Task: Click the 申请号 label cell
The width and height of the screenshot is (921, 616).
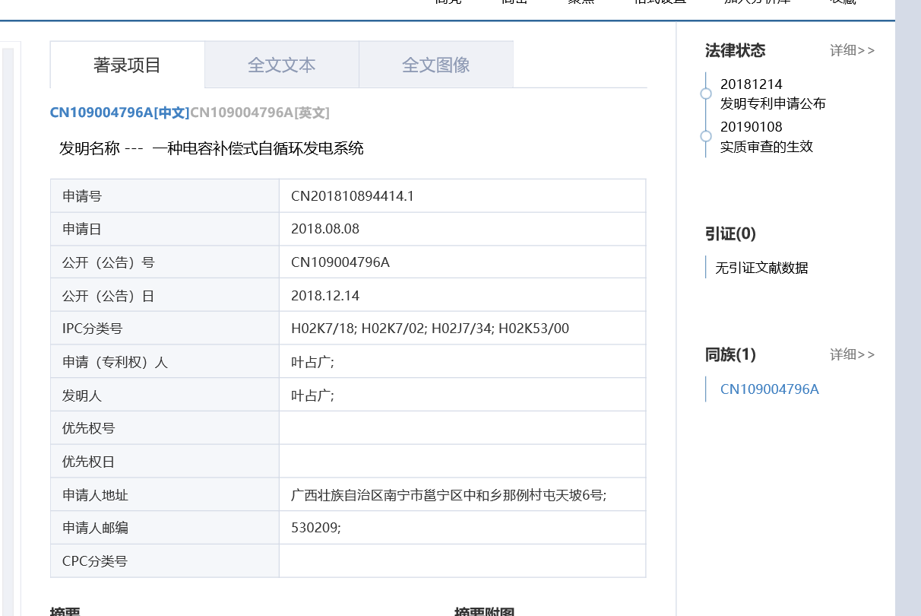Action: click(165, 196)
